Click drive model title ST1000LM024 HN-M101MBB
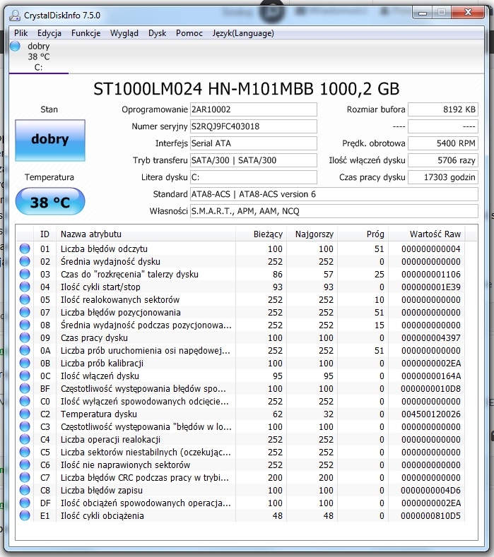The height and width of the screenshot is (557, 494). [204, 89]
